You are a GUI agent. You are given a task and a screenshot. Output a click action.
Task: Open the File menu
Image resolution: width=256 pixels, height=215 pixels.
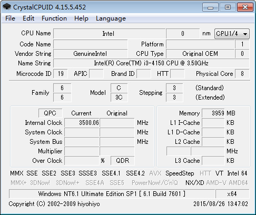tap(10, 18)
